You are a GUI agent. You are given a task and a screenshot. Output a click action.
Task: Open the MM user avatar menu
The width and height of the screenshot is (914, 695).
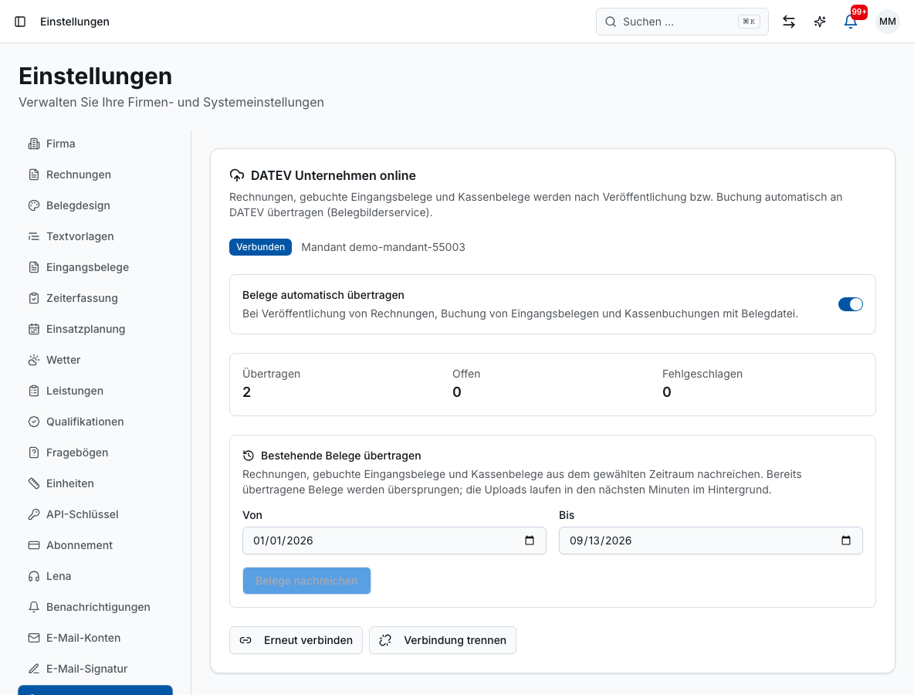point(887,22)
